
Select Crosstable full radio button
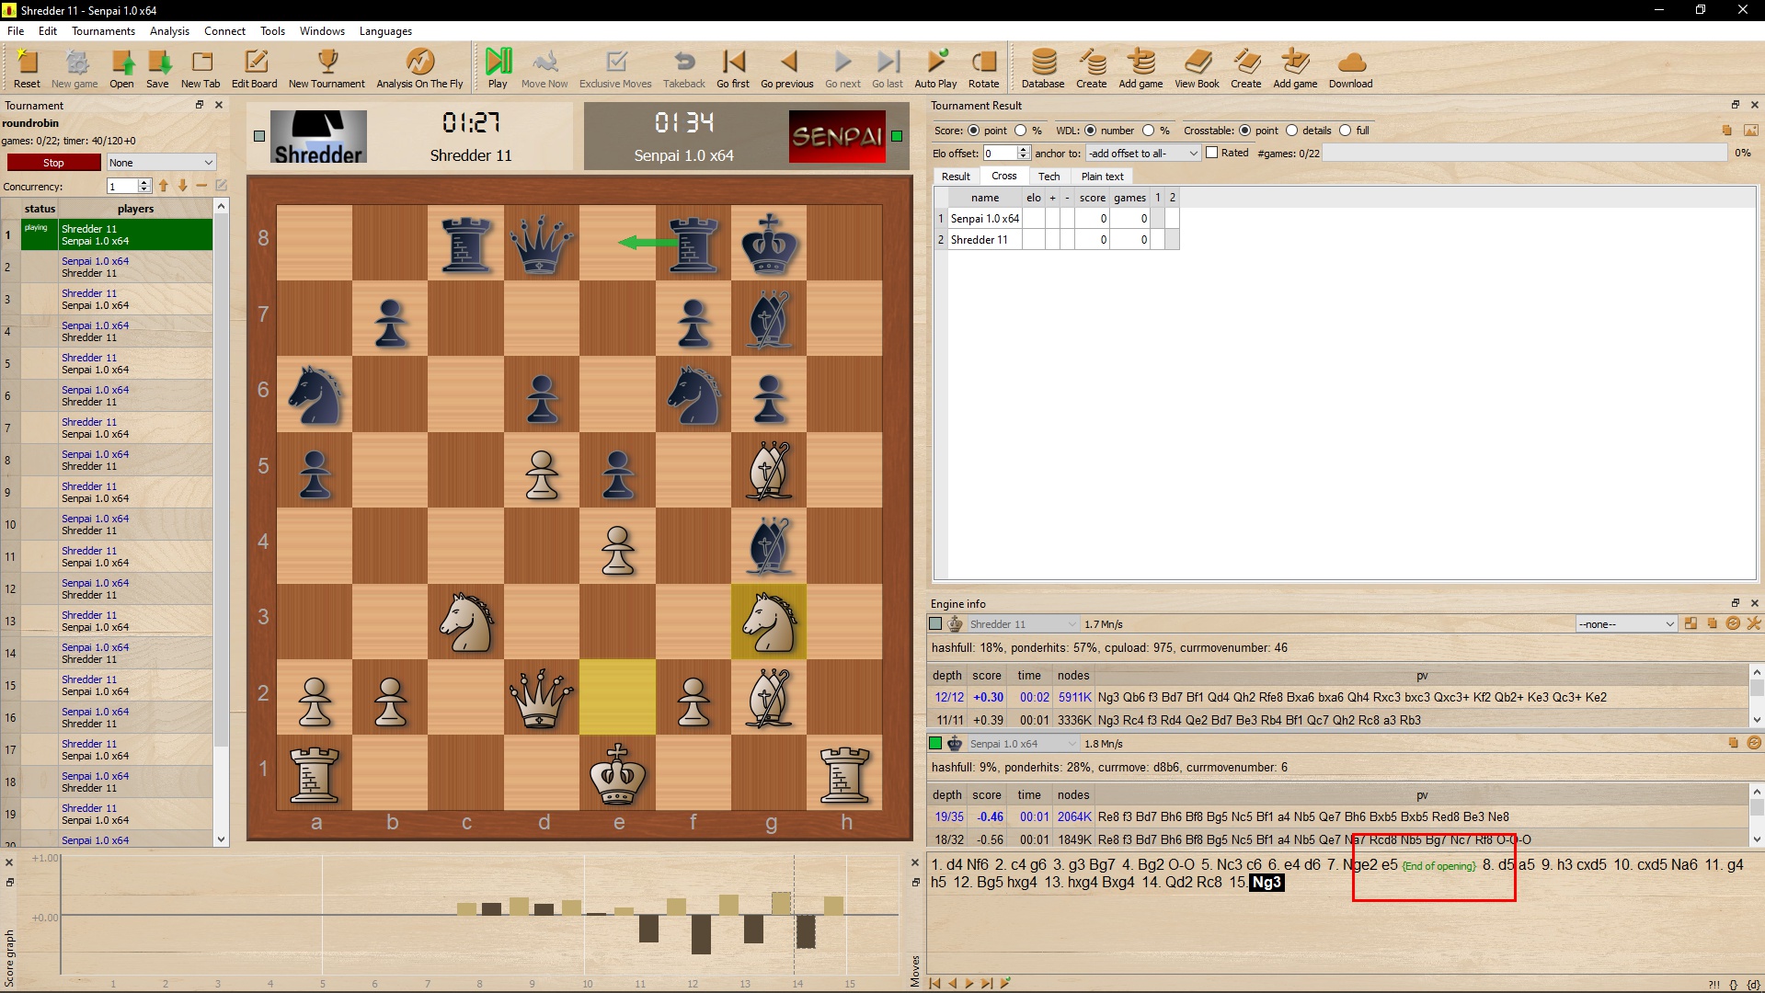(x=1345, y=131)
